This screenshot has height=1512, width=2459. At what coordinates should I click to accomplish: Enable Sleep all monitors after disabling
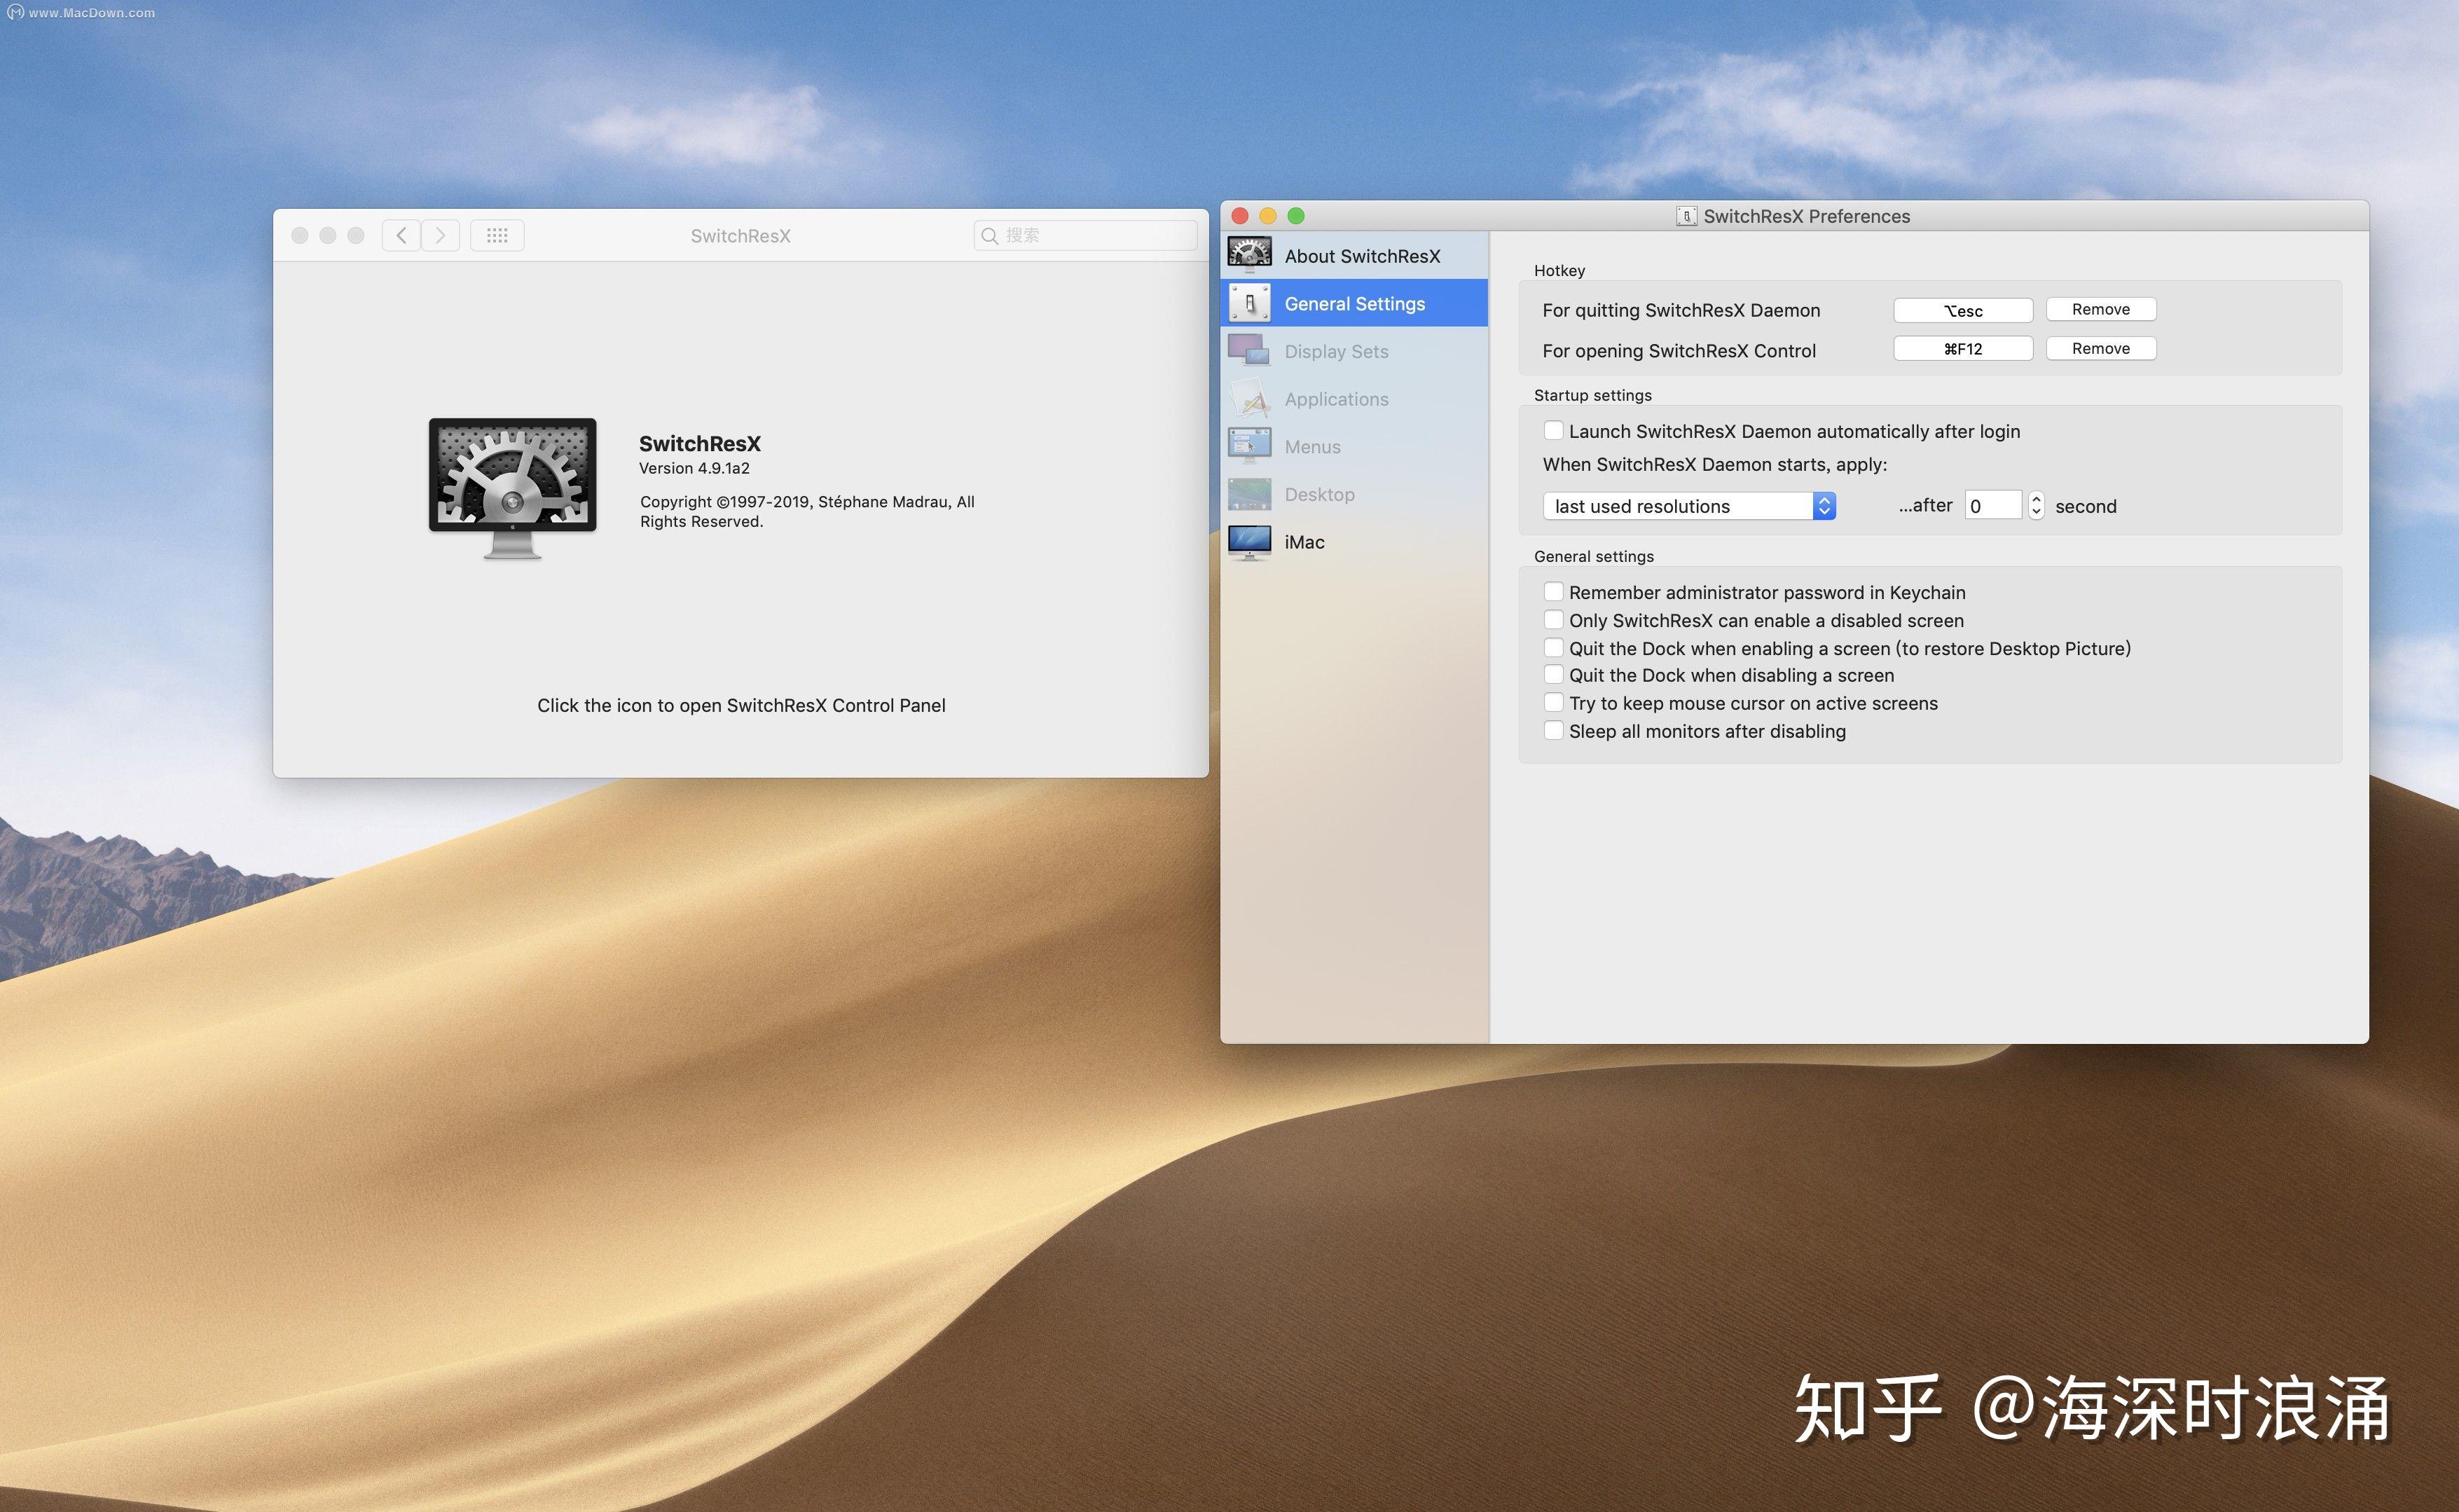tap(1553, 730)
